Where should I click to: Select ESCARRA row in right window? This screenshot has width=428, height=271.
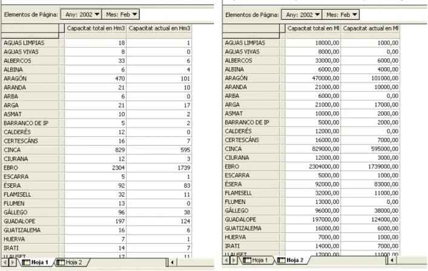pyautogui.click(x=251, y=175)
